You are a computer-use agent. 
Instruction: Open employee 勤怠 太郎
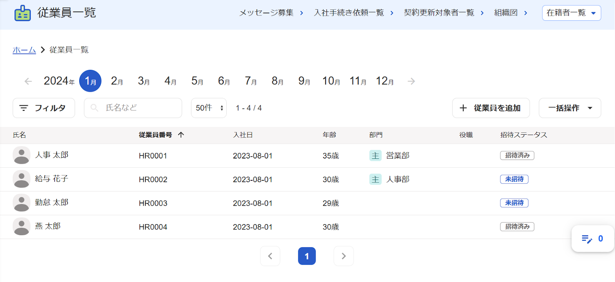click(x=52, y=202)
